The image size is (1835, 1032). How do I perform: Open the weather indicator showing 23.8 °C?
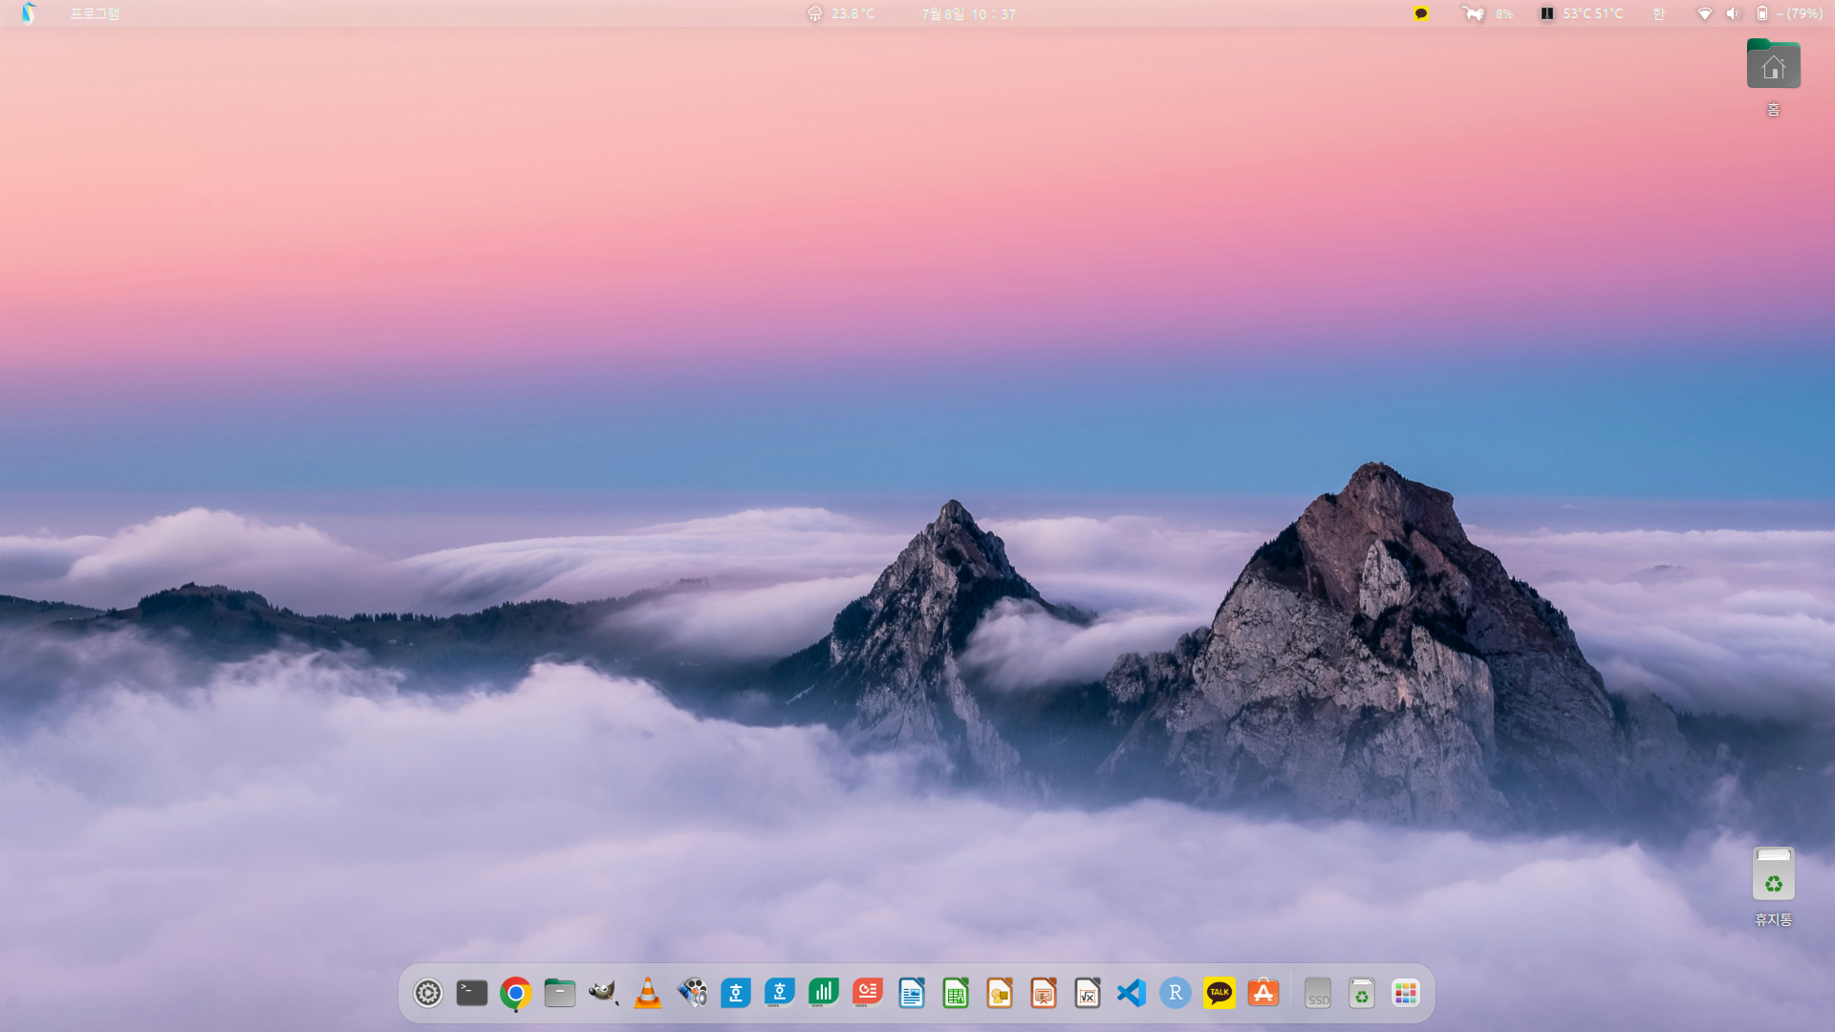pos(841,13)
